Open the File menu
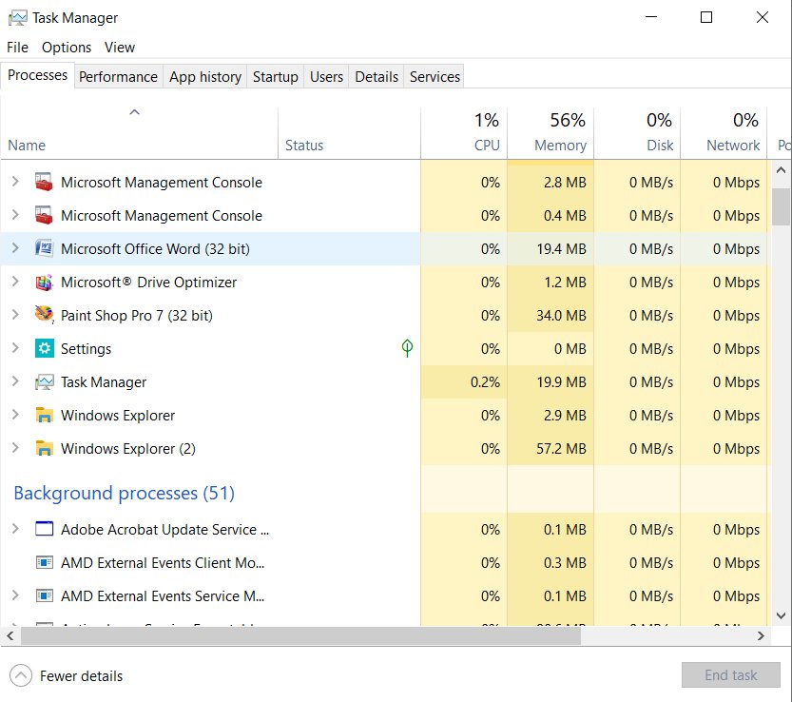Viewport: 792px width, 702px height. [18, 48]
